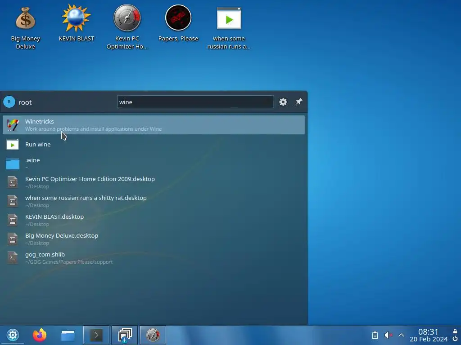Open the terminal taskbar button
The height and width of the screenshot is (345, 461).
click(96, 335)
